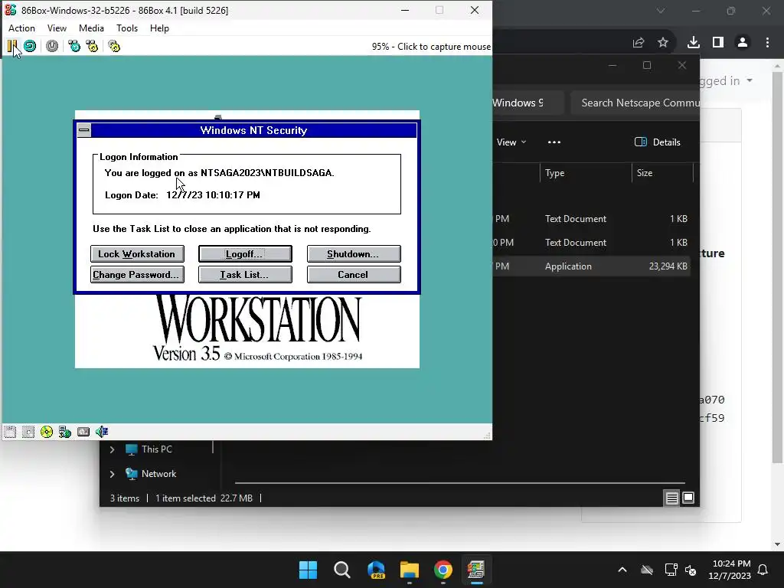Image resolution: width=784 pixels, height=588 pixels.
Task: Expand the Network tree node
Action: tap(112, 474)
